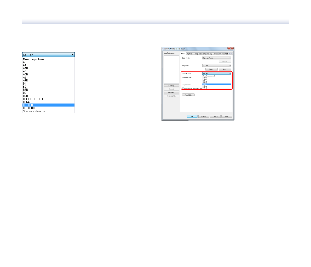Pick Detect automatically in dpi list
The width and height of the screenshot is (311, 267).
209,76
